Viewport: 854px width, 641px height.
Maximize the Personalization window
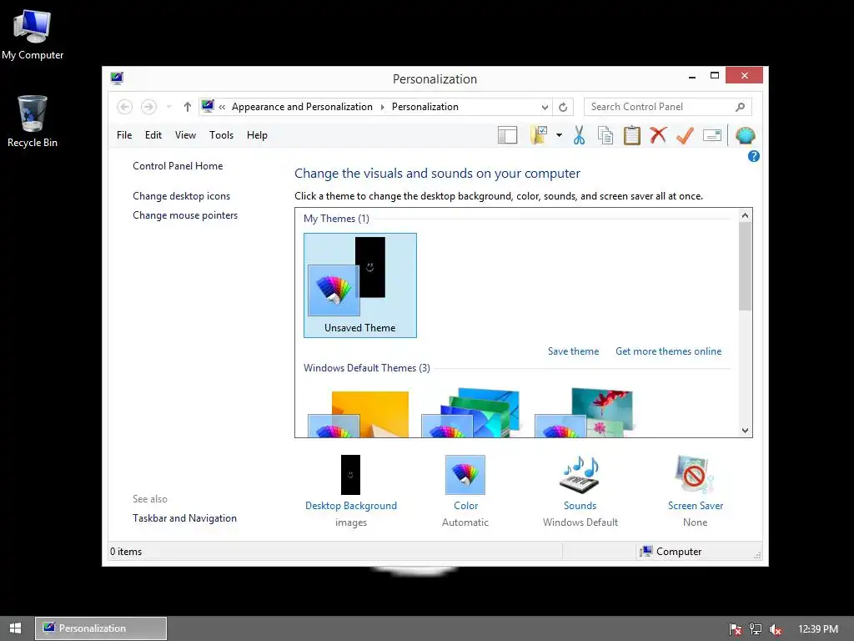pyautogui.click(x=715, y=76)
